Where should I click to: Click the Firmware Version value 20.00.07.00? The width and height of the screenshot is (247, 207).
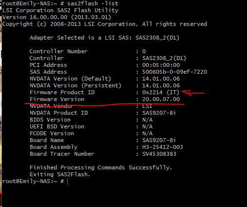tap(161, 99)
